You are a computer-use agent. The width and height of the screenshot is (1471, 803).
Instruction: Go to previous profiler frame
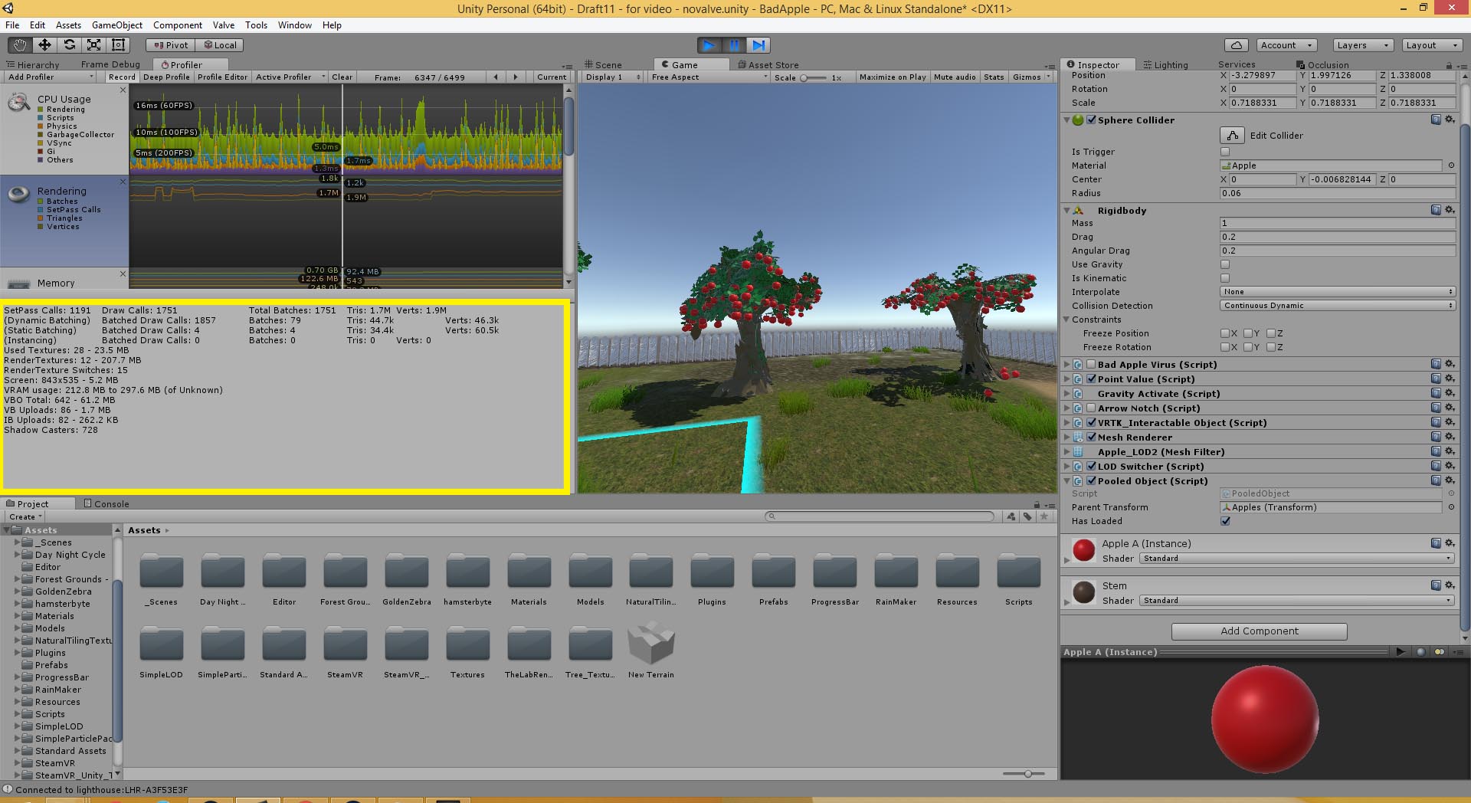coord(496,77)
